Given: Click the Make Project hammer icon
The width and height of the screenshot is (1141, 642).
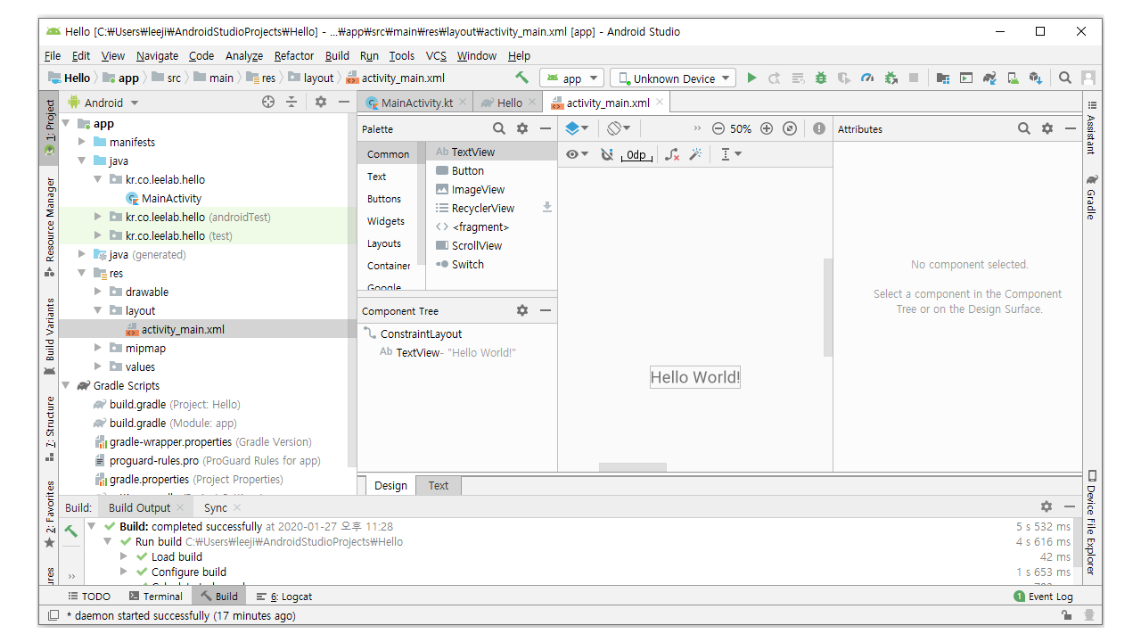Looking at the screenshot, I should [522, 78].
